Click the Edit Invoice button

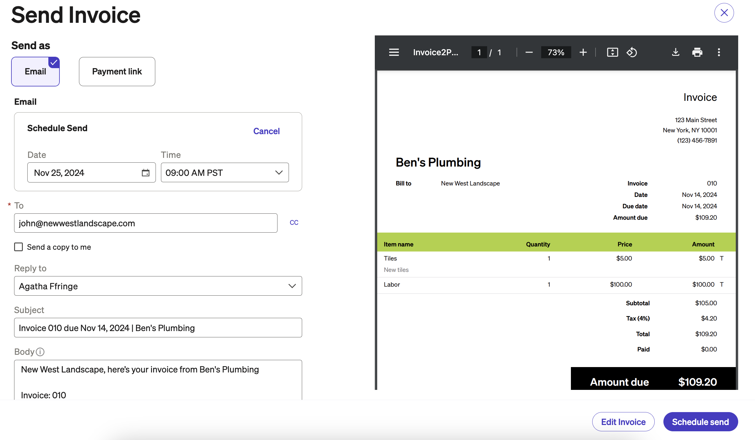tap(623, 422)
